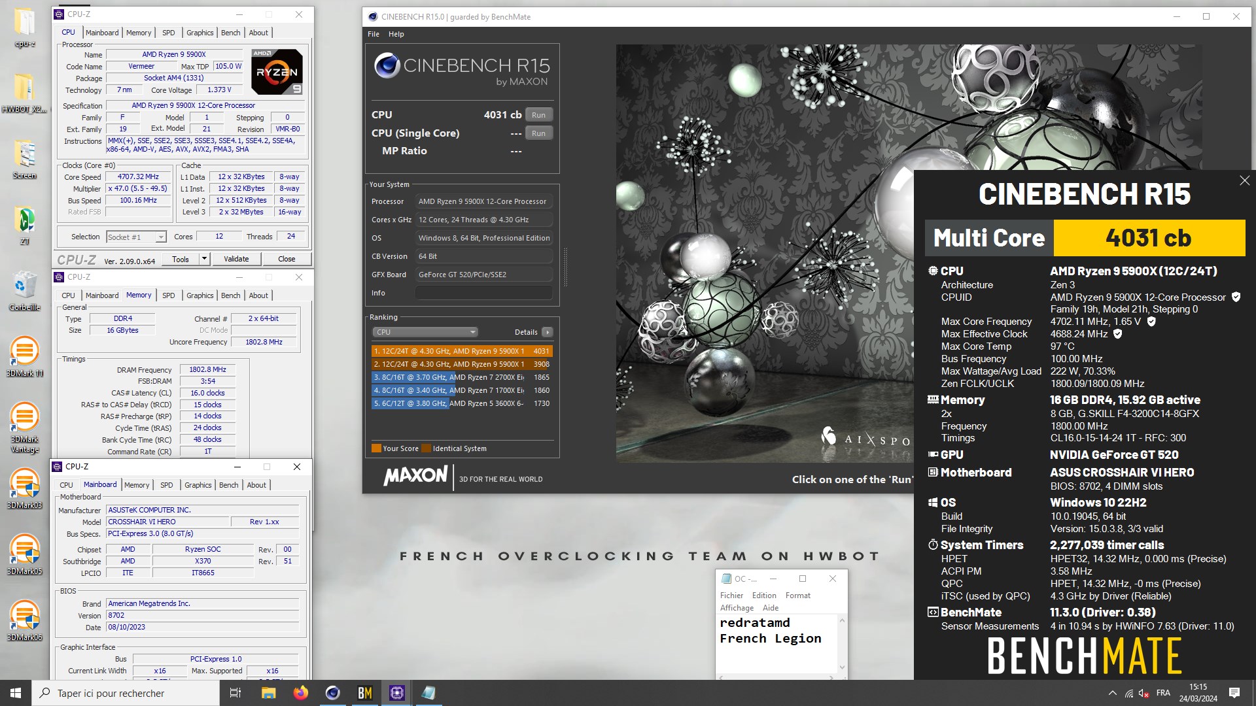Click the DRAM Frequency value 1802.8 MHz

pos(207,370)
